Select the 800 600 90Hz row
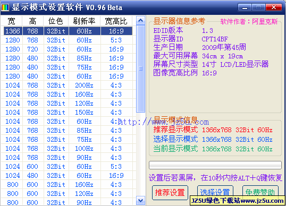 pyautogui.click(x=68, y=202)
